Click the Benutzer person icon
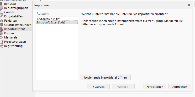Screen dimensions: 195x97 (1, 4)
